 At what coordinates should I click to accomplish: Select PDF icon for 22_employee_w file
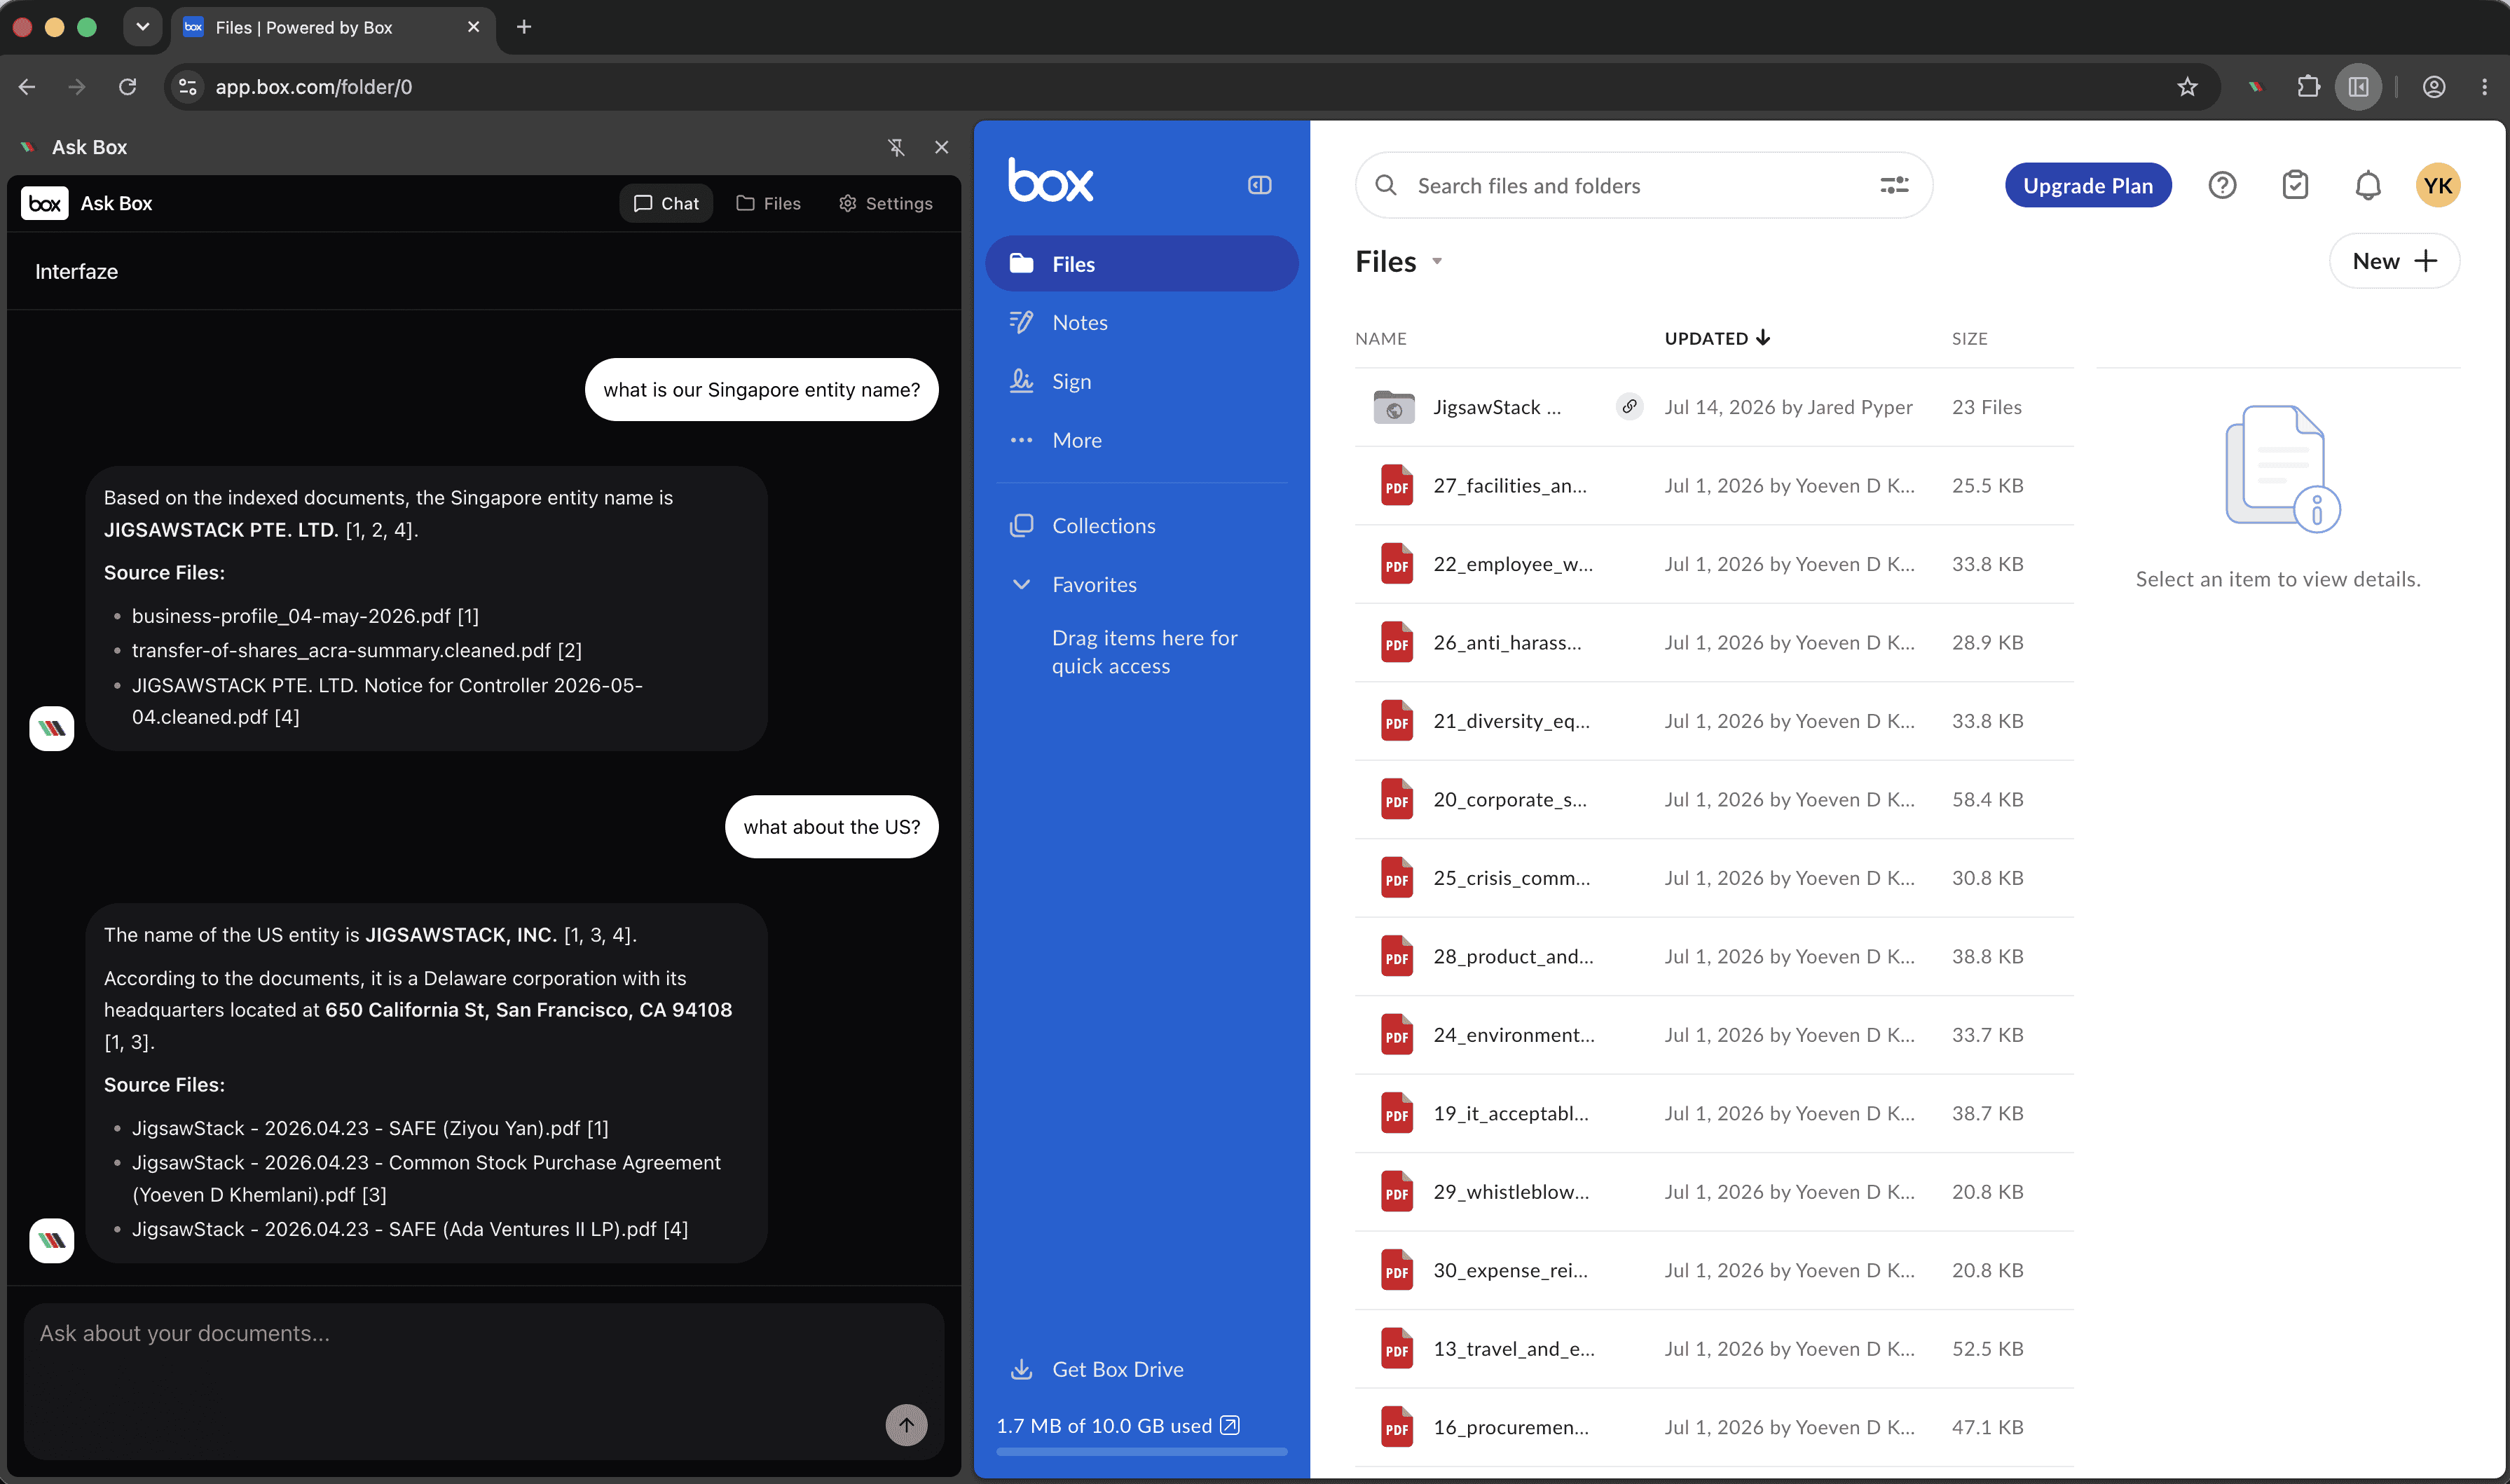[x=1396, y=564]
